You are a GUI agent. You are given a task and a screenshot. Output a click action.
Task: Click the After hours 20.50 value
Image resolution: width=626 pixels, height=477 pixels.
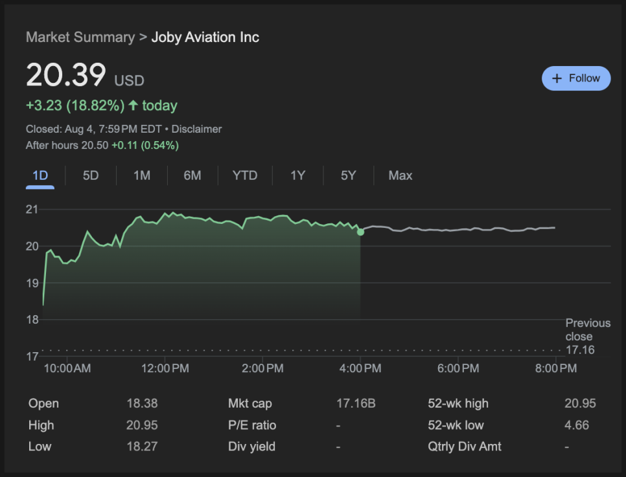pyautogui.click(x=95, y=145)
